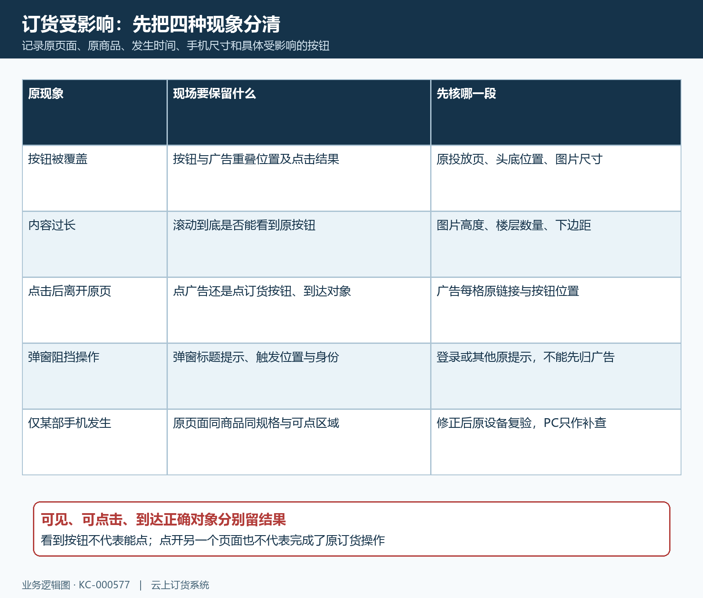Viewport: 703px width, 598px height.
Task: Click the cell 点广告还是点订货按钮、到达对象
Action: coord(299,310)
